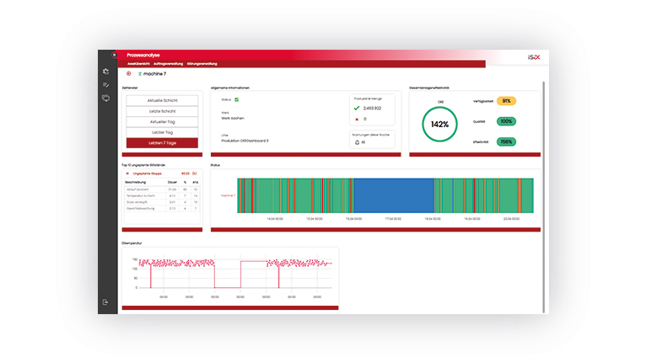Click the green hourglass icon before machine 7
Screen dimensions: 646x363
point(140,74)
